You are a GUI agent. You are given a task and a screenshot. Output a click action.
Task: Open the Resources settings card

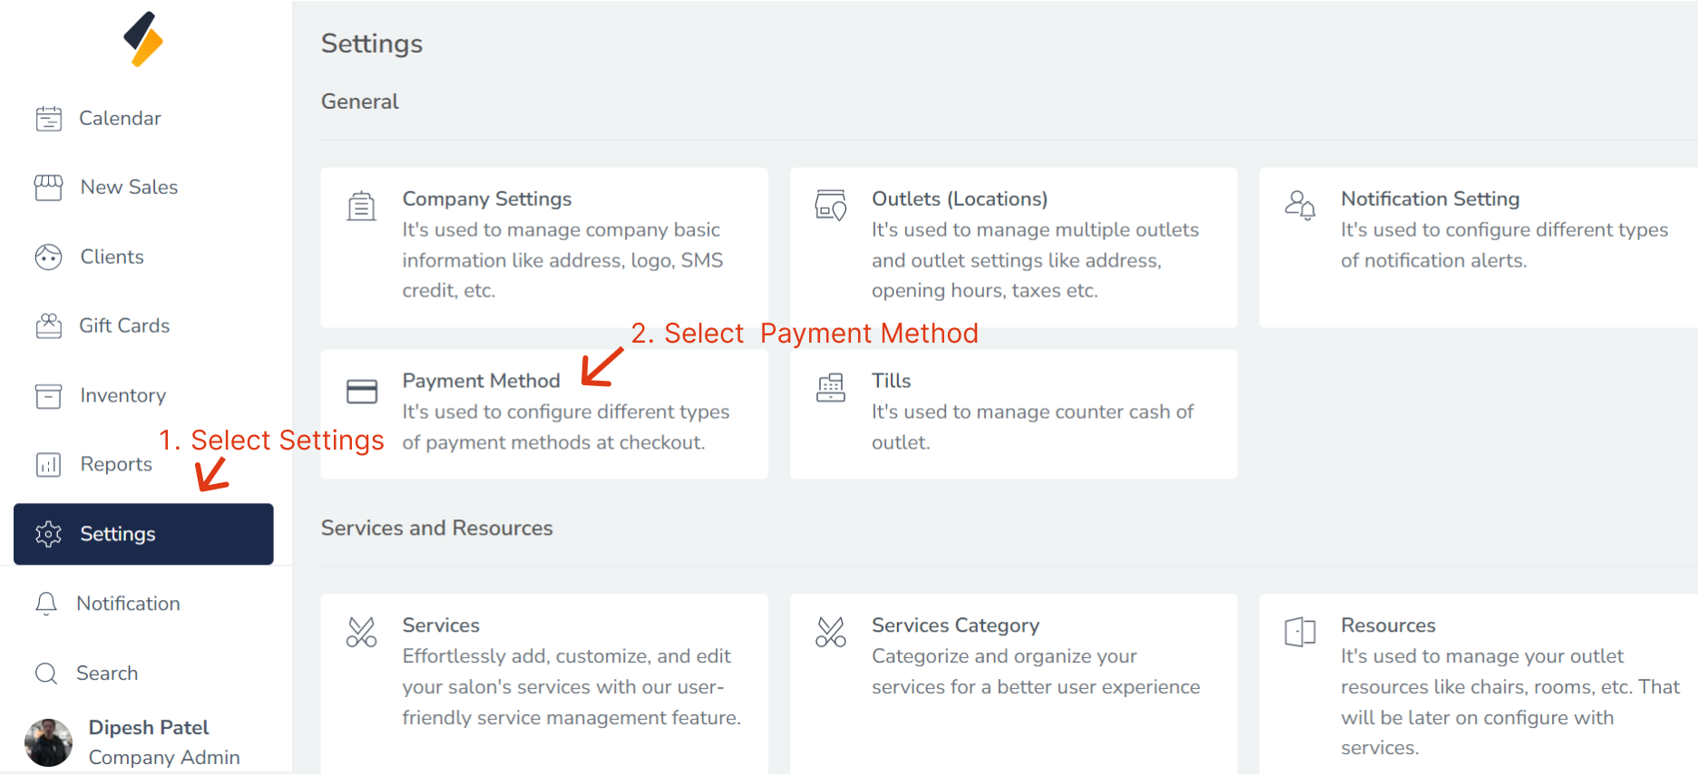point(1478,680)
